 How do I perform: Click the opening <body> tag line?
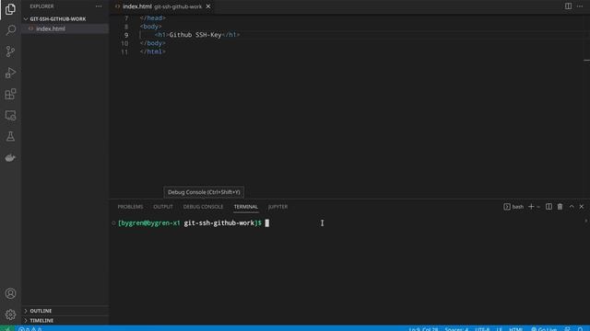pos(150,27)
